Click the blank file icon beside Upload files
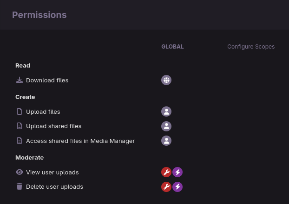This screenshot has height=204, width=289. (x=20, y=111)
